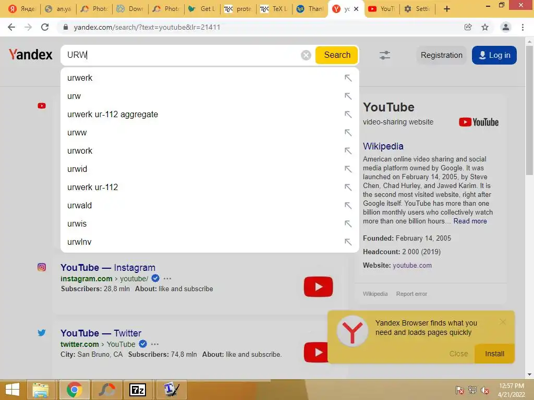The width and height of the screenshot is (534, 400).
Task: Open the "YouTube — Instagram" result title
Action: click(108, 268)
